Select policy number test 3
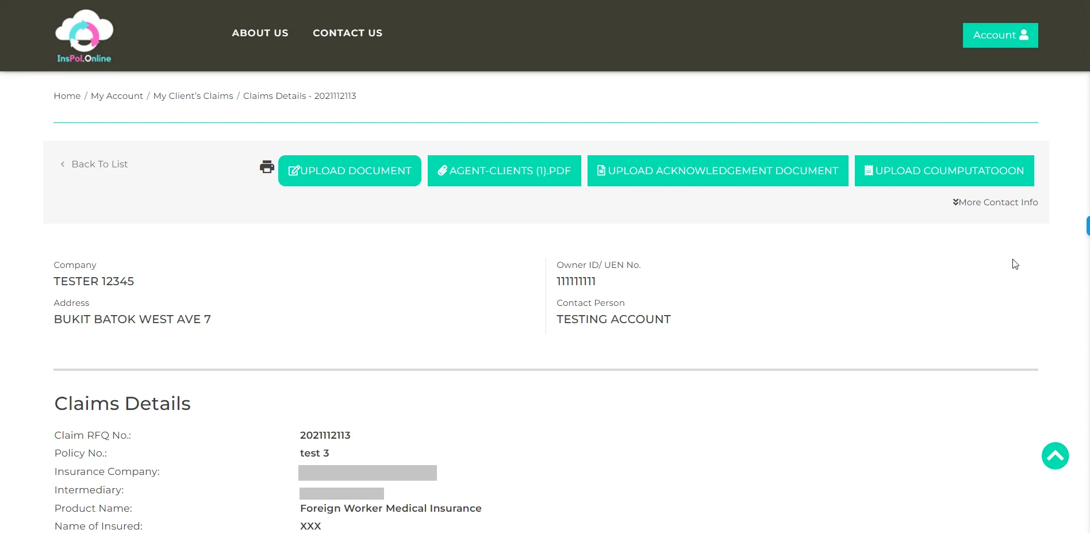The image size is (1090, 533). [314, 453]
